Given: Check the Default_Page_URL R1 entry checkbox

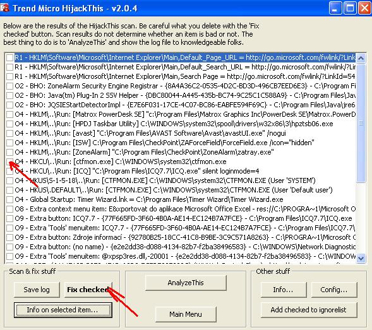Looking at the screenshot, I should (x=9, y=57).
